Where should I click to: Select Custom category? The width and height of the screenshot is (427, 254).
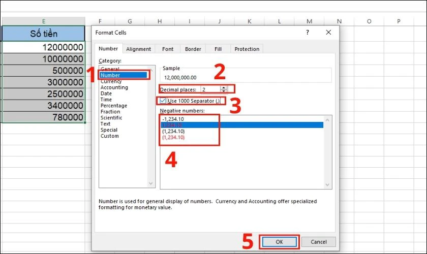109,136
